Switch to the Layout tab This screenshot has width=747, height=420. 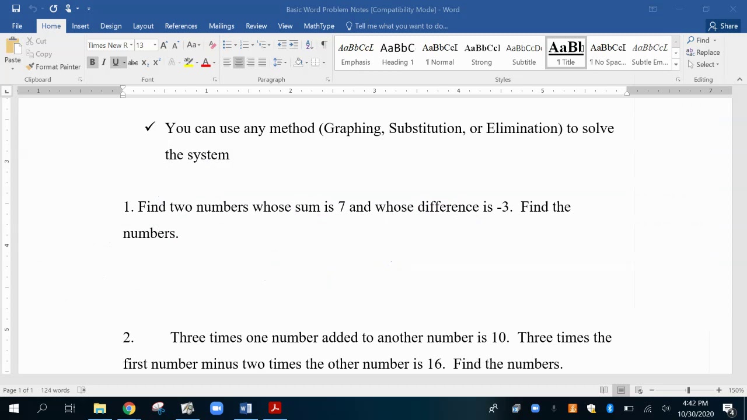pyautogui.click(x=143, y=26)
